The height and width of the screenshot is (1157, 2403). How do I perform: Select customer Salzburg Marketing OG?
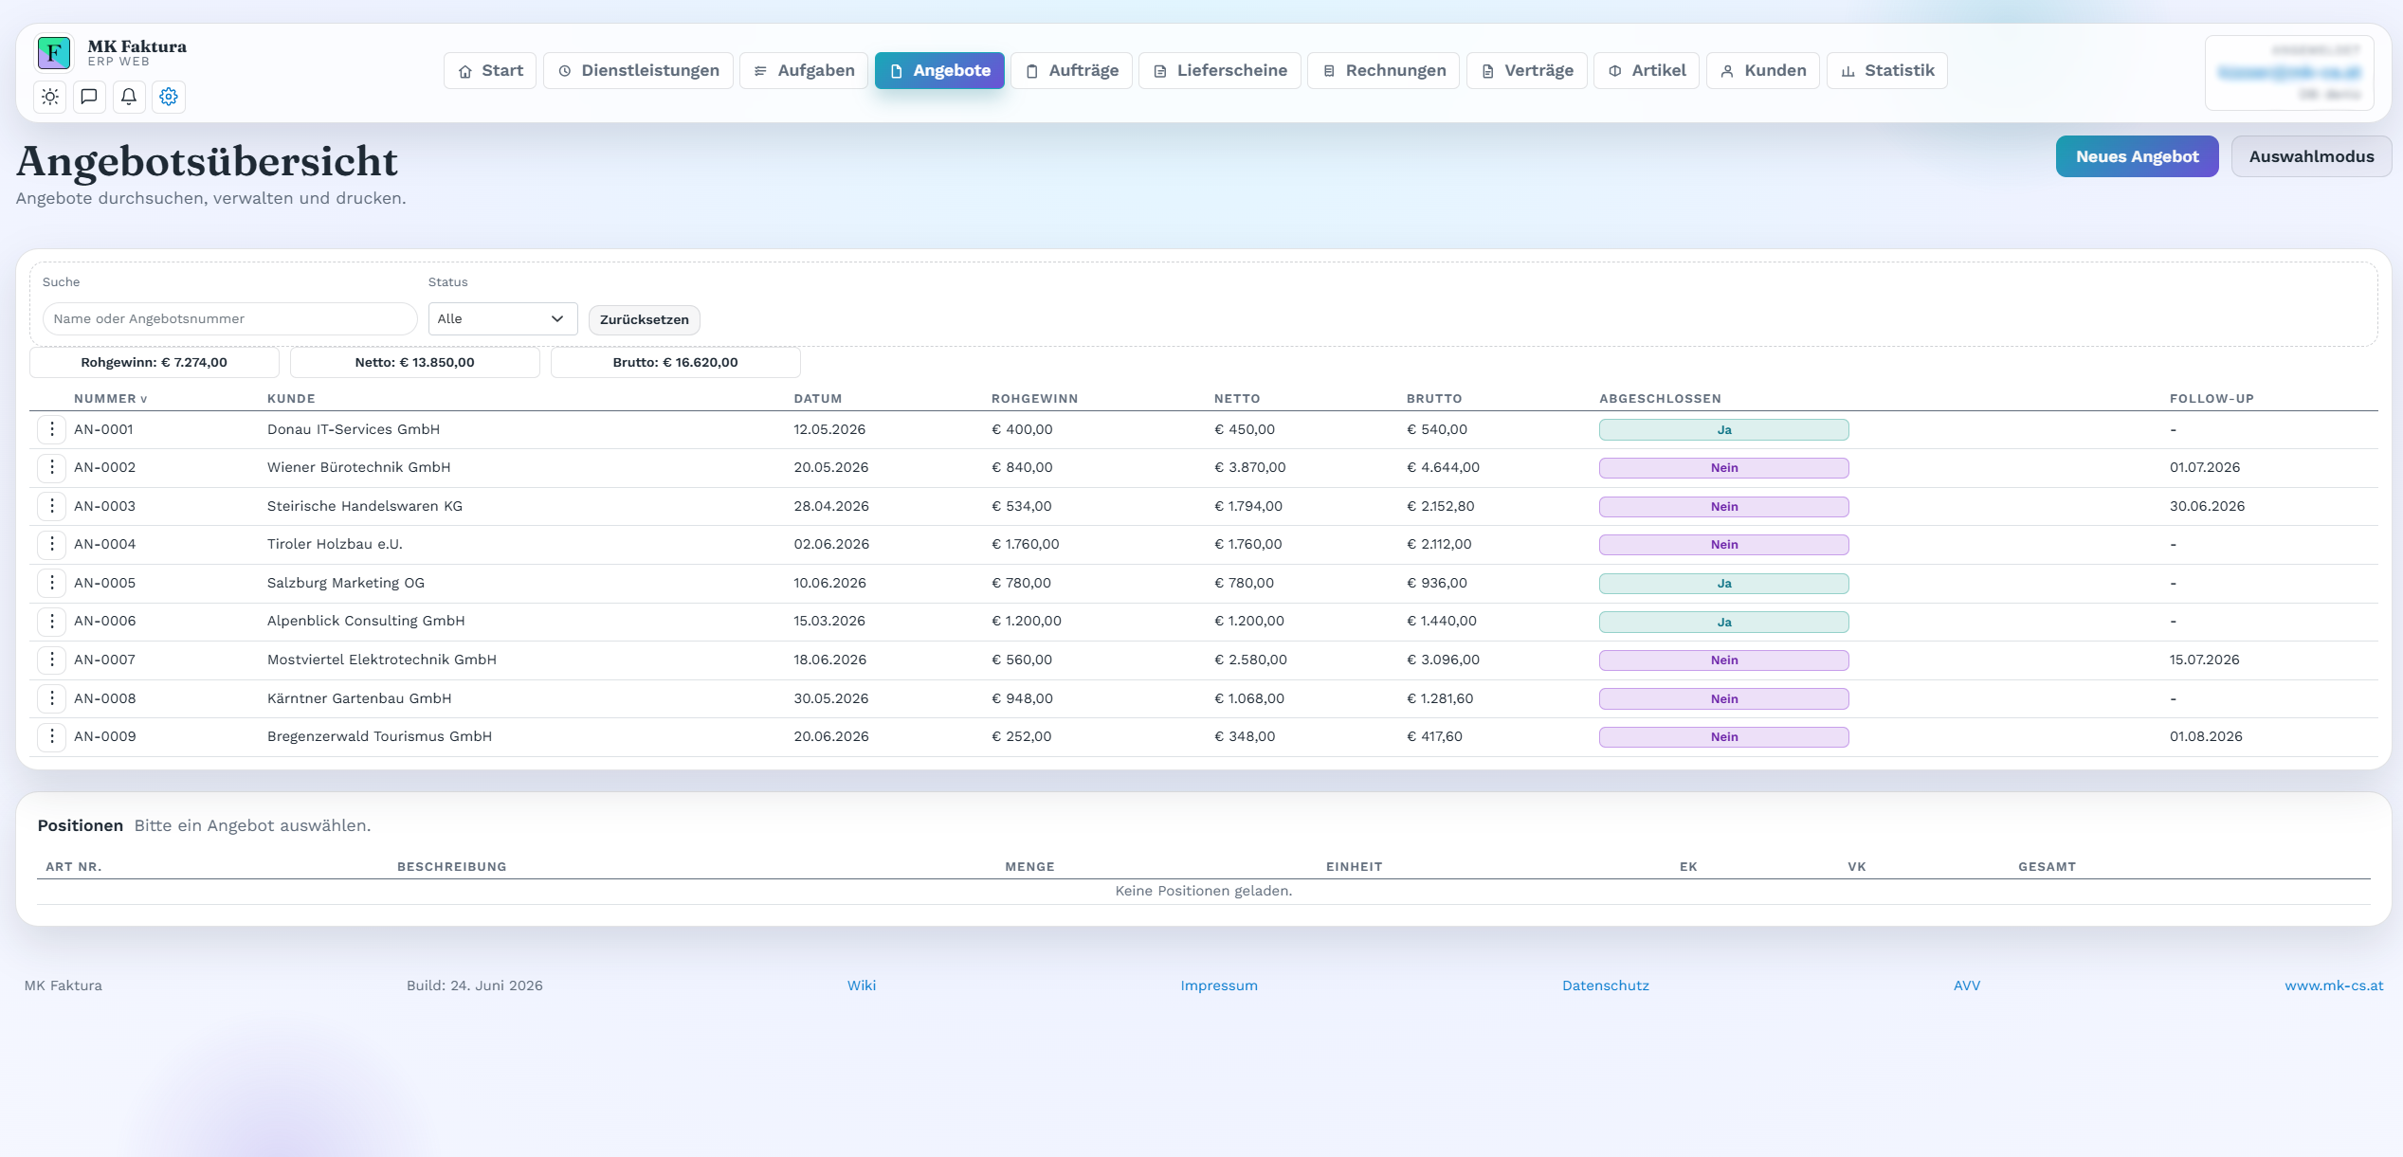(x=346, y=583)
